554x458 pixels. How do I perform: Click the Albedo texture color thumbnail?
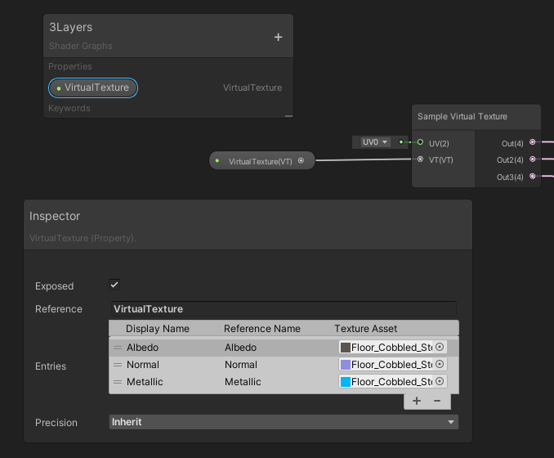point(345,348)
